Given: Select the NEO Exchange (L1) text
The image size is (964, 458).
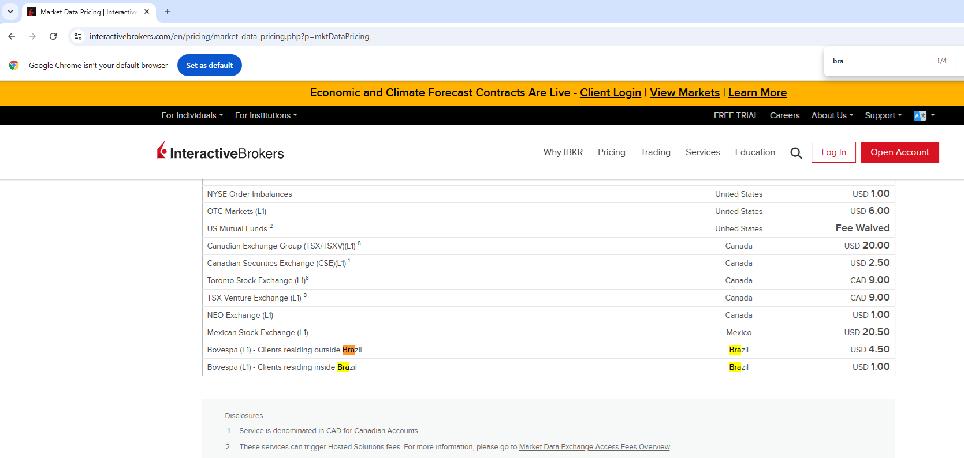Looking at the screenshot, I should [240, 316].
